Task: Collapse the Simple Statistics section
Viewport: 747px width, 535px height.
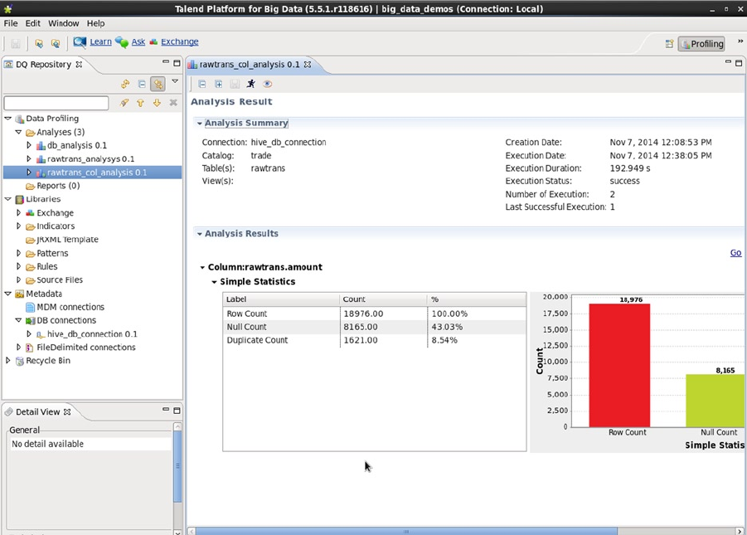Action: [x=215, y=282]
